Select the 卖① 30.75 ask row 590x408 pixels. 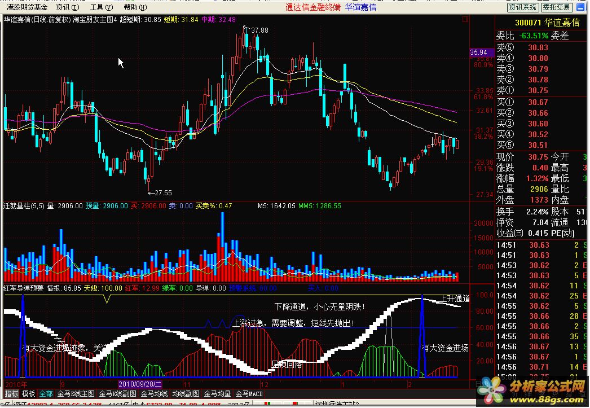coord(522,90)
